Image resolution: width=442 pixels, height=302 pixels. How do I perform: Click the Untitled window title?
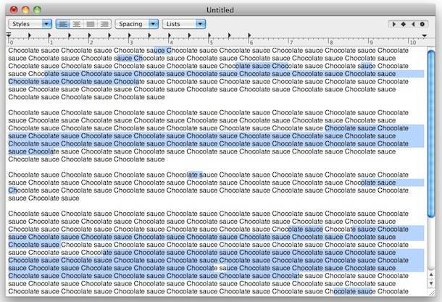[220, 10]
